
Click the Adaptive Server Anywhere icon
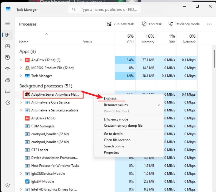pos(27,94)
